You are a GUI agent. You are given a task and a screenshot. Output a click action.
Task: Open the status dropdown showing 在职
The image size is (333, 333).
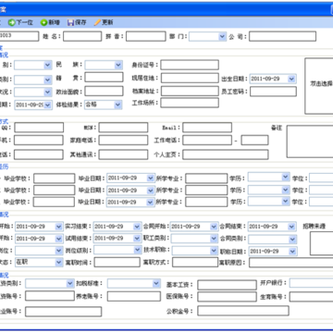click(58, 263)
